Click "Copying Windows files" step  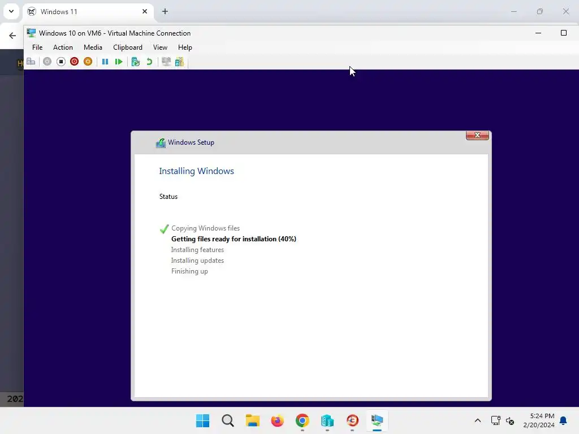(x=206, y=228)
